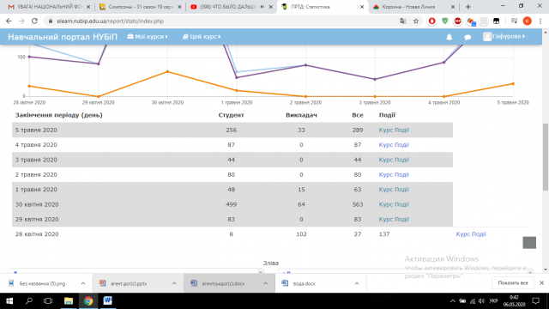The height and width of the screenshot is (309, 549).
Task: Open the Без названия (5).png downloaded file
Action: click(x=42, y=283)
